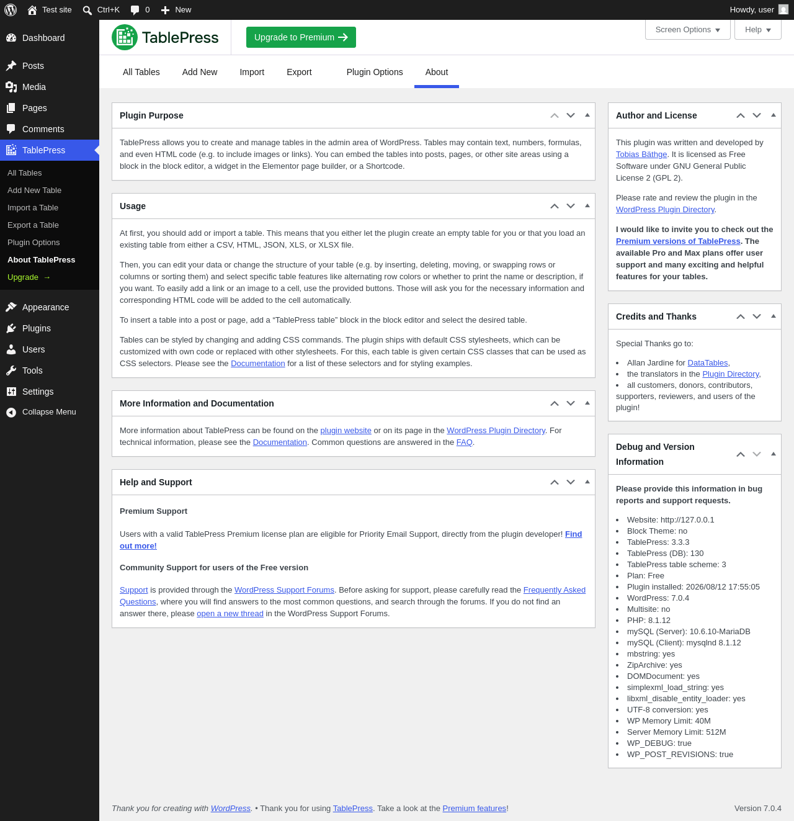Click the Settings sliders icon
This screenshot has height=821, width=794.
(x=11, y=392)
